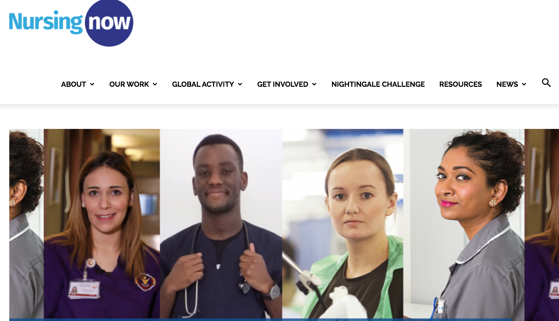Viewport: 559px width, 321px height.
Task: Click the man with stethoscope photo
Action: (221, 224)
